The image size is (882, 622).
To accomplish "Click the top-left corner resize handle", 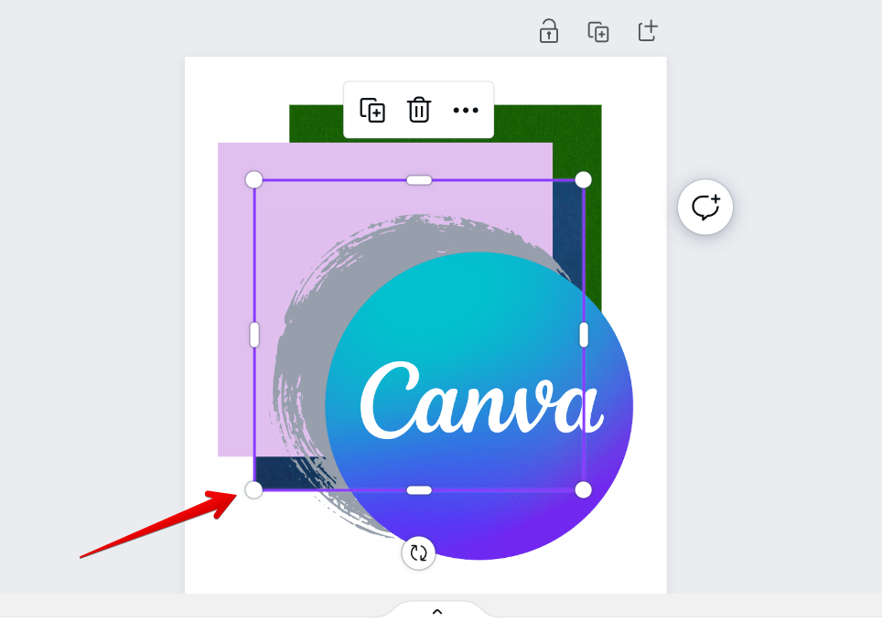I will tap(254, 180).
